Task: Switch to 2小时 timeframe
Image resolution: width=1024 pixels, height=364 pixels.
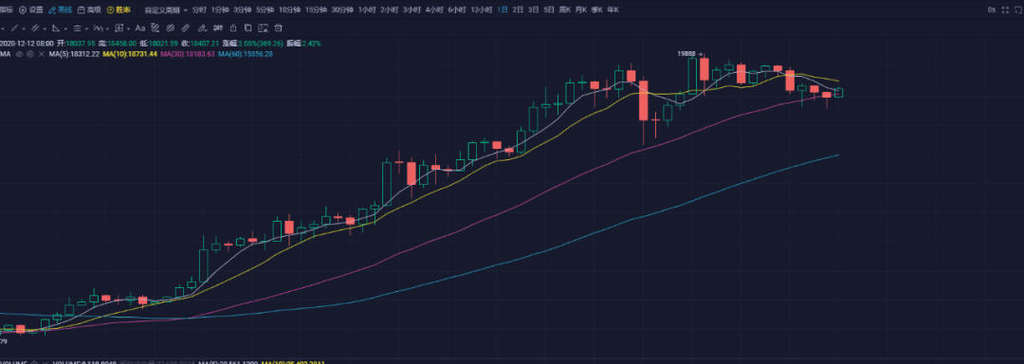Action: tap(389, 9)
